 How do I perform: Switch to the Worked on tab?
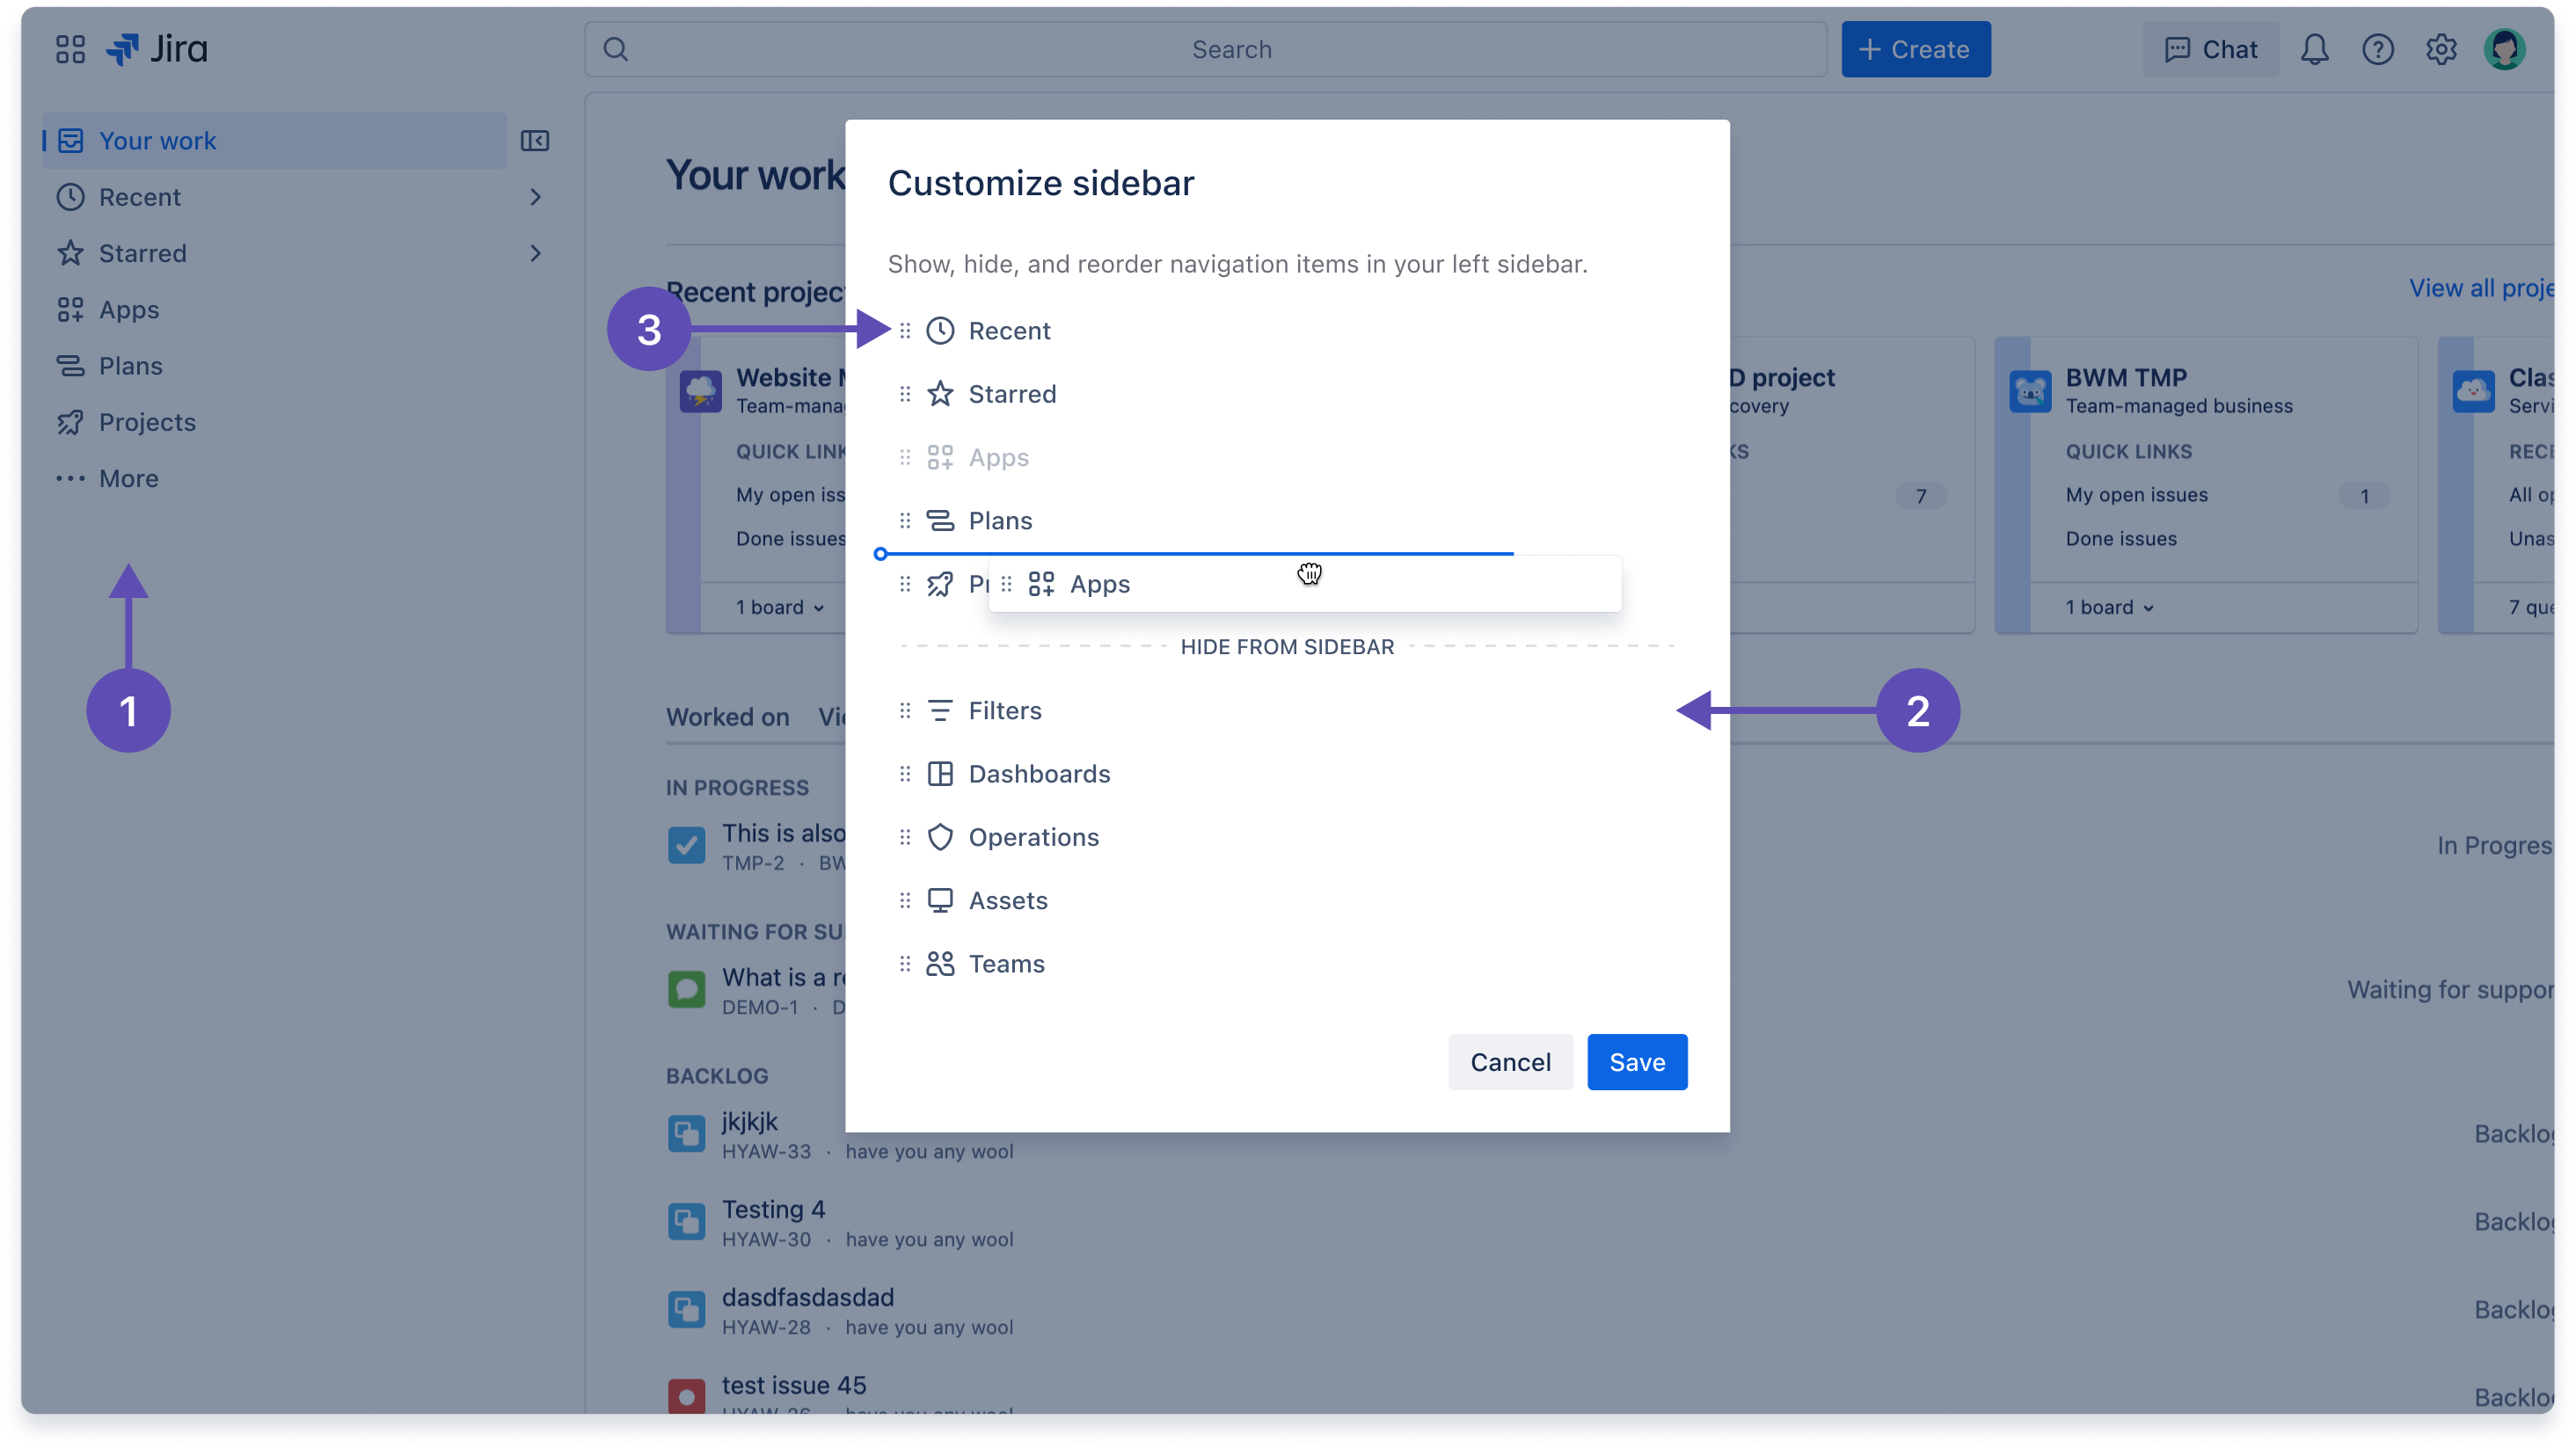point(727,716)
